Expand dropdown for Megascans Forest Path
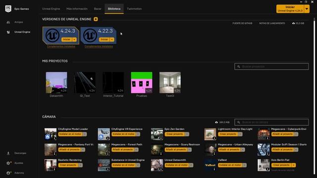317x178 pixels. coord(136,150)
